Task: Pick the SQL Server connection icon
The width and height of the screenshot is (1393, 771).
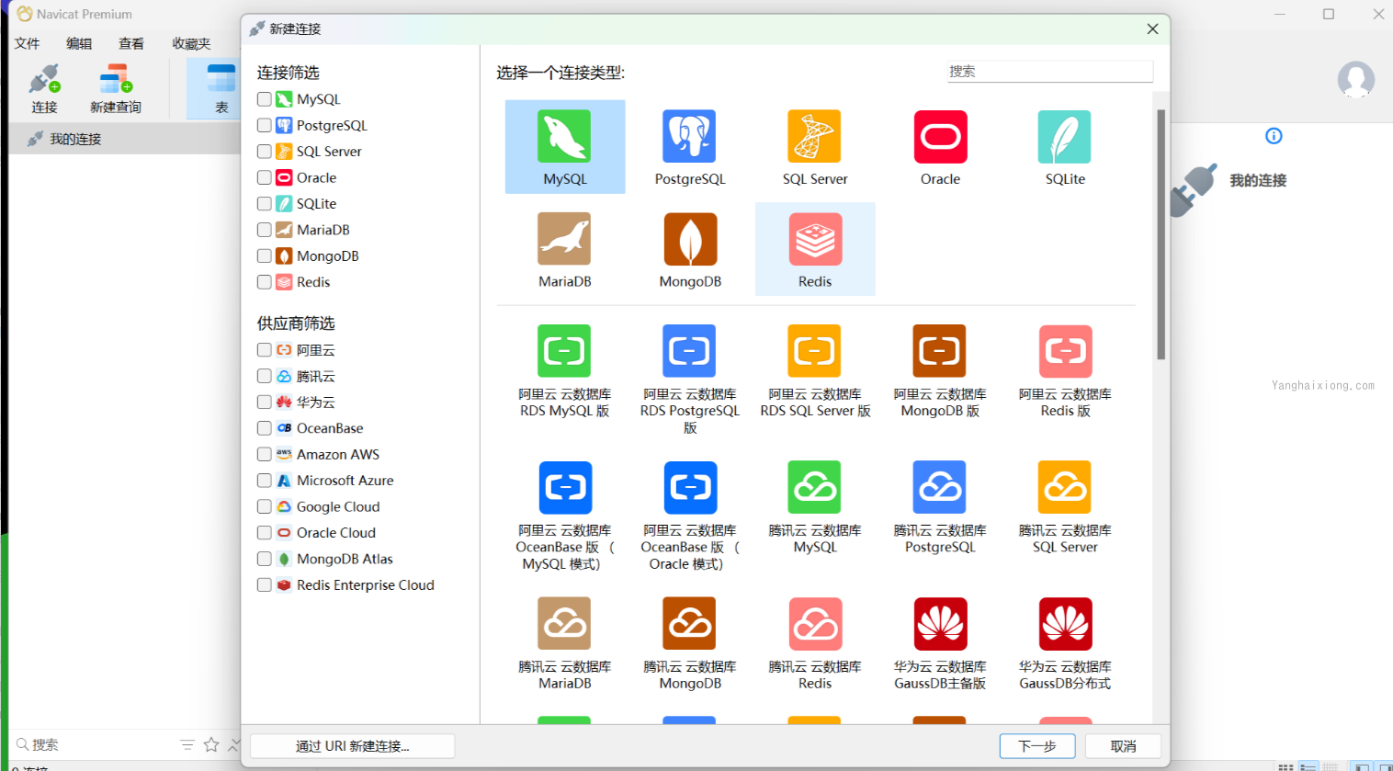Action: [x=814, y=137]
